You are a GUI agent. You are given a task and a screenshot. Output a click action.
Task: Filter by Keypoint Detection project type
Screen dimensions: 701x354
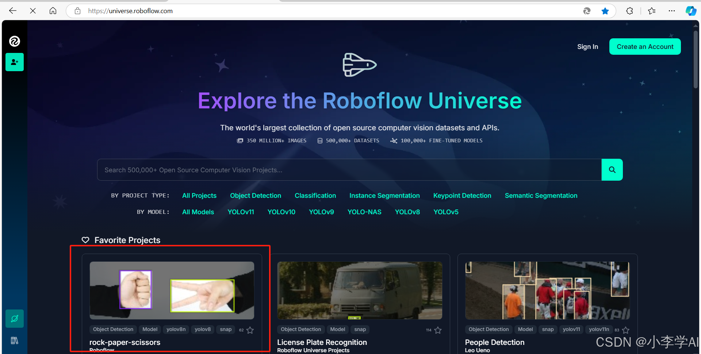462,196
